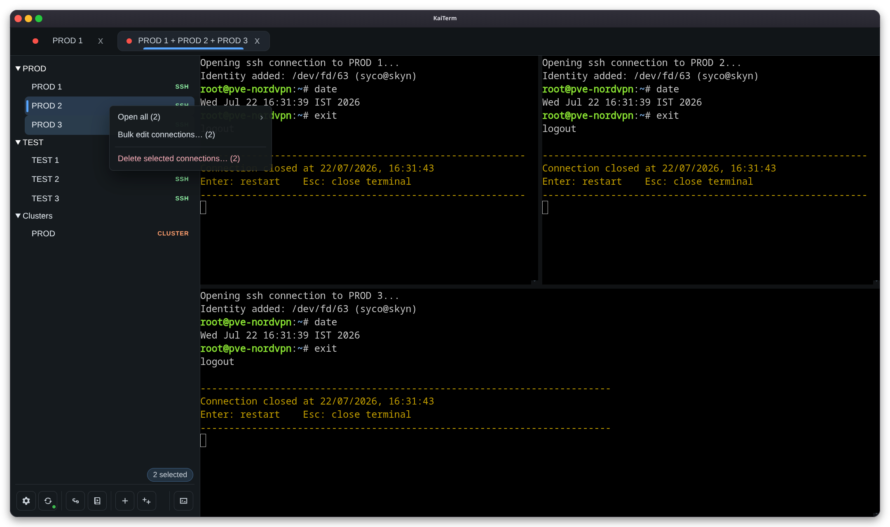Close the PROD 1 tab
Screen dimensions: 890x527
pyautogui.click(x=101, y=41)
